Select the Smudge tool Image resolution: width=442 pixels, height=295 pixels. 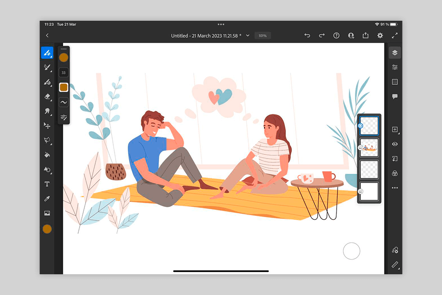click(47, 111)
